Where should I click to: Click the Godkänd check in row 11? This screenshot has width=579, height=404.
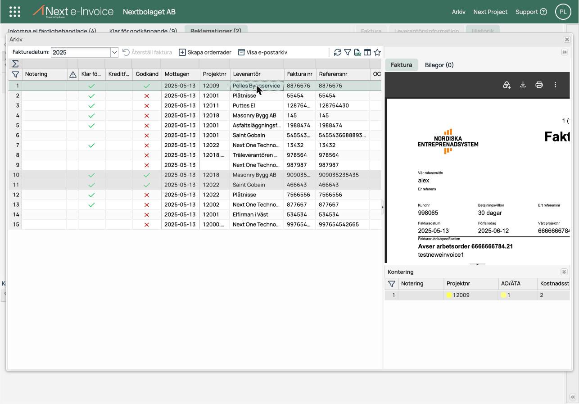146,185
